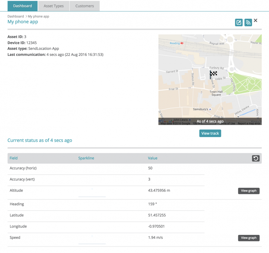This screenshot has width=269, height=253.
Task: Click the RSS feed icon
Action: pyautogui.click(x=248, y=22)
